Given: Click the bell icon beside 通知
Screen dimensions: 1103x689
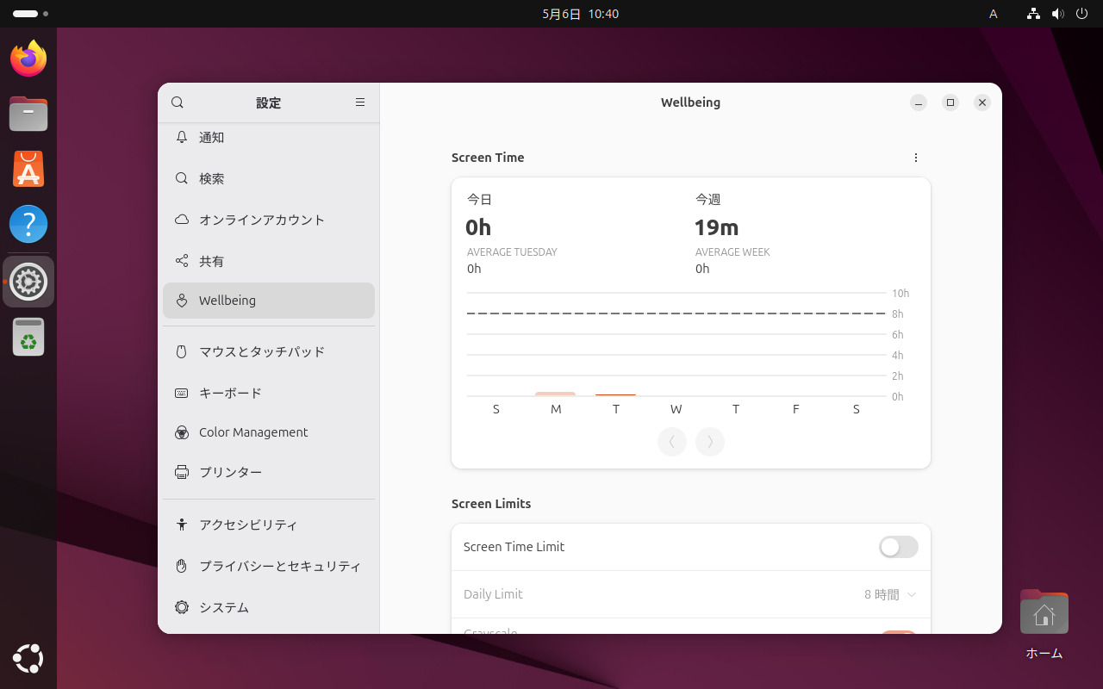Looking at the screenshot, I should tap(182, 137).
